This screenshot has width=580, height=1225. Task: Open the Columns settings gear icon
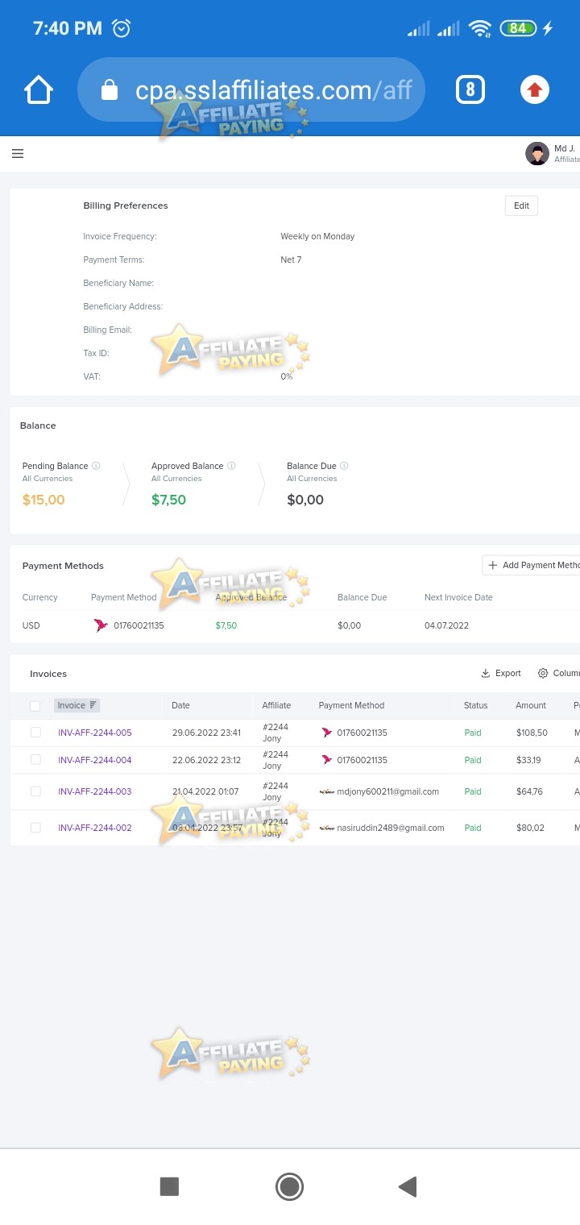pos(544,673)
